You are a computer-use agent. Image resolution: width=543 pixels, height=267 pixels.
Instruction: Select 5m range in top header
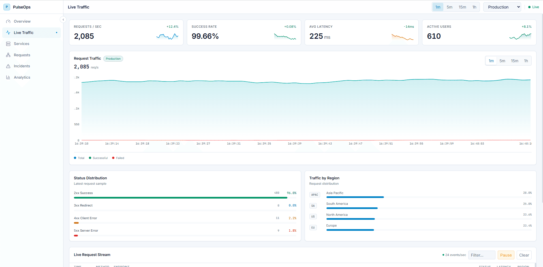click(450, 7)
